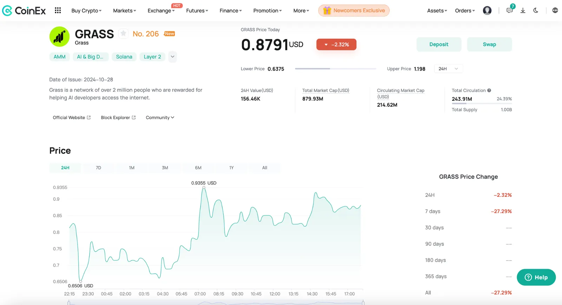Click the Deposit button
Screen dimensions: 562x305
[x=439, y=44]
